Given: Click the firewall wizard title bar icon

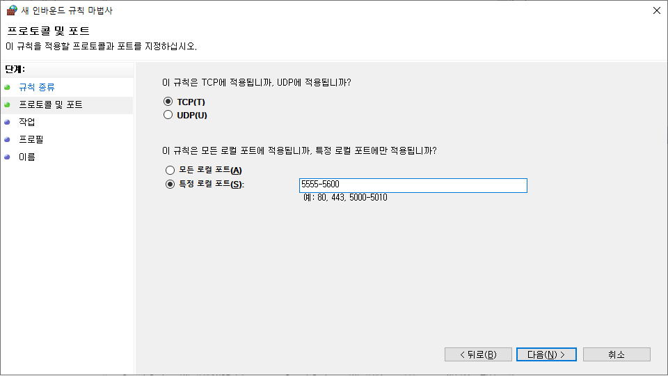Looking at the screenshot, I should (x=12, y=10).
